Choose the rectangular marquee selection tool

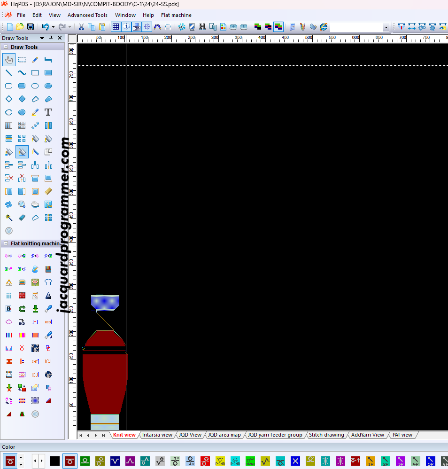22,60
